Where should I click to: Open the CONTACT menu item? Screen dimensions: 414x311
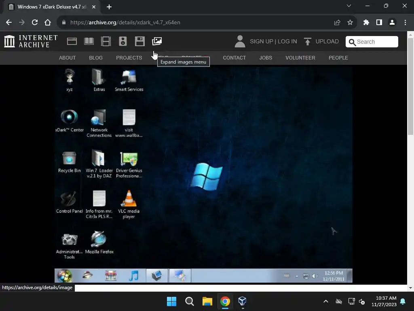click(x=234, y=58)
